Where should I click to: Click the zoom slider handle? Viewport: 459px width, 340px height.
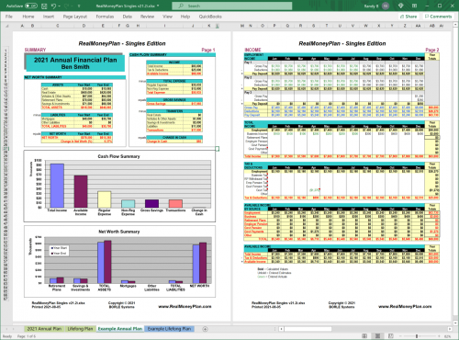pyautogui.click(x=417, y=336)
